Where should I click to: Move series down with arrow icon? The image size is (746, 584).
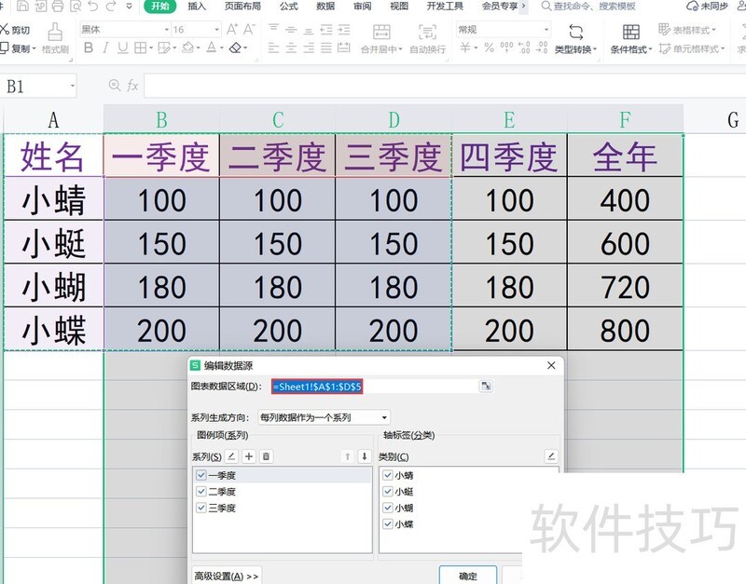[x=365, y=456]
